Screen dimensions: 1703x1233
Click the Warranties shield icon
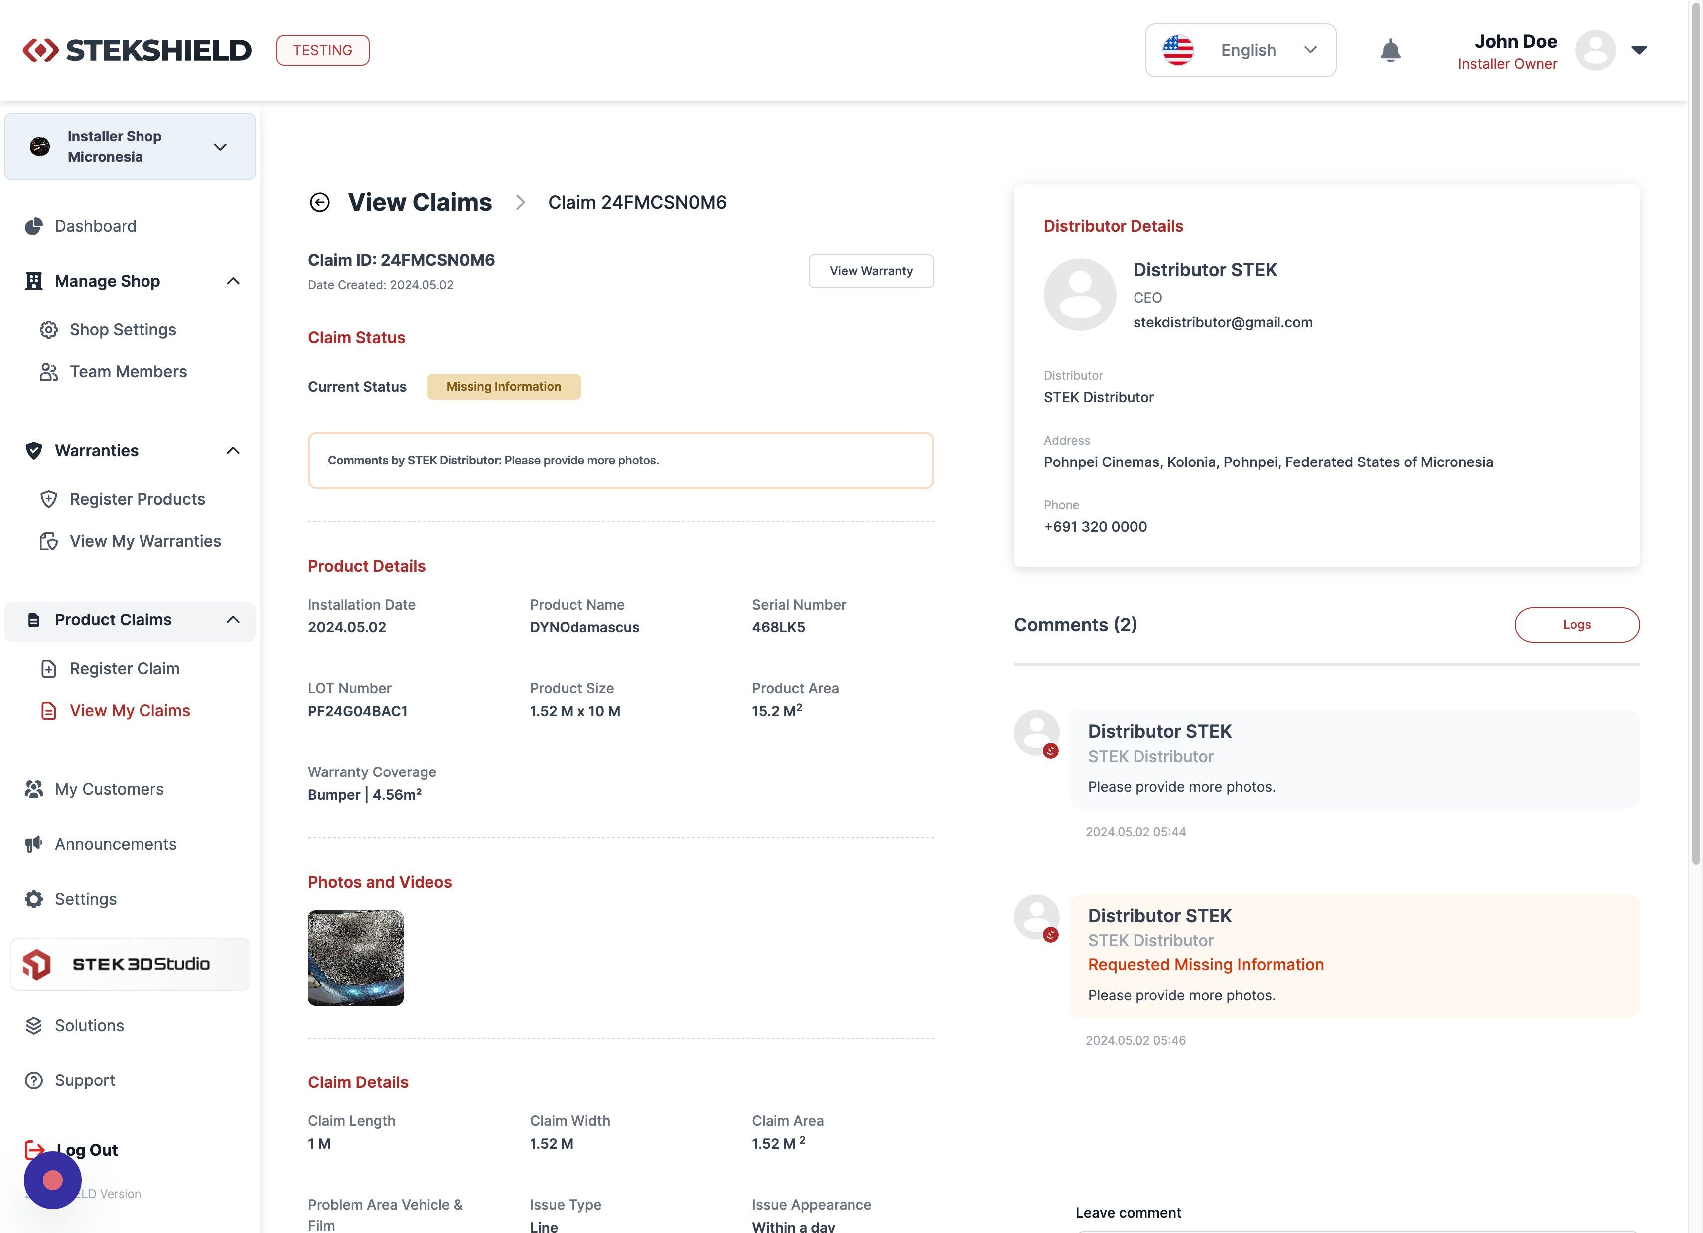point(34,451)
